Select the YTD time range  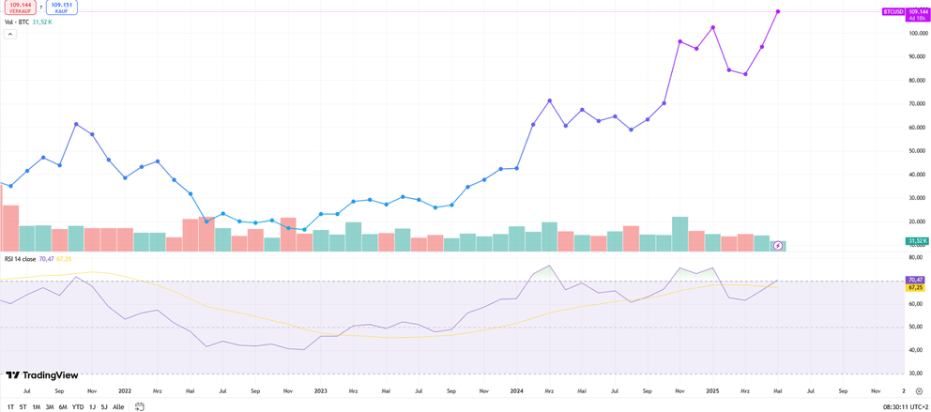pos(78,406)
